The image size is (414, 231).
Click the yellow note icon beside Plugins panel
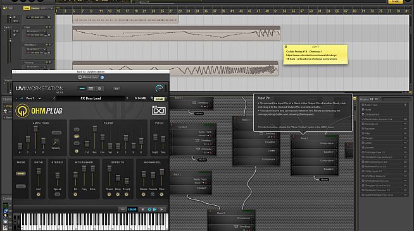[x=355, y=98]
